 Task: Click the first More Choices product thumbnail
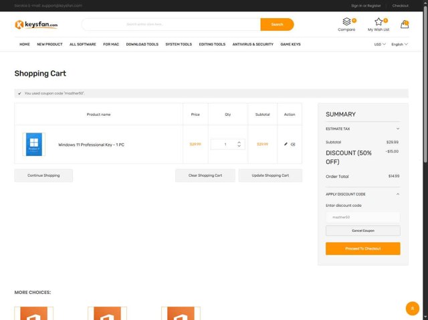coord(34,313)
